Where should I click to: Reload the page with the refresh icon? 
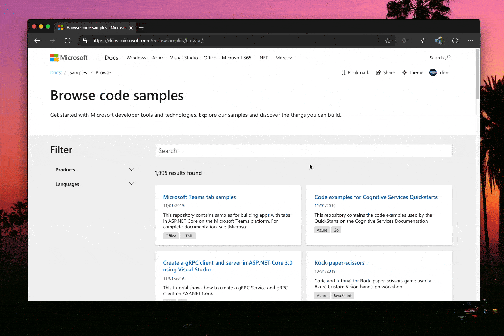click(67, 41)
